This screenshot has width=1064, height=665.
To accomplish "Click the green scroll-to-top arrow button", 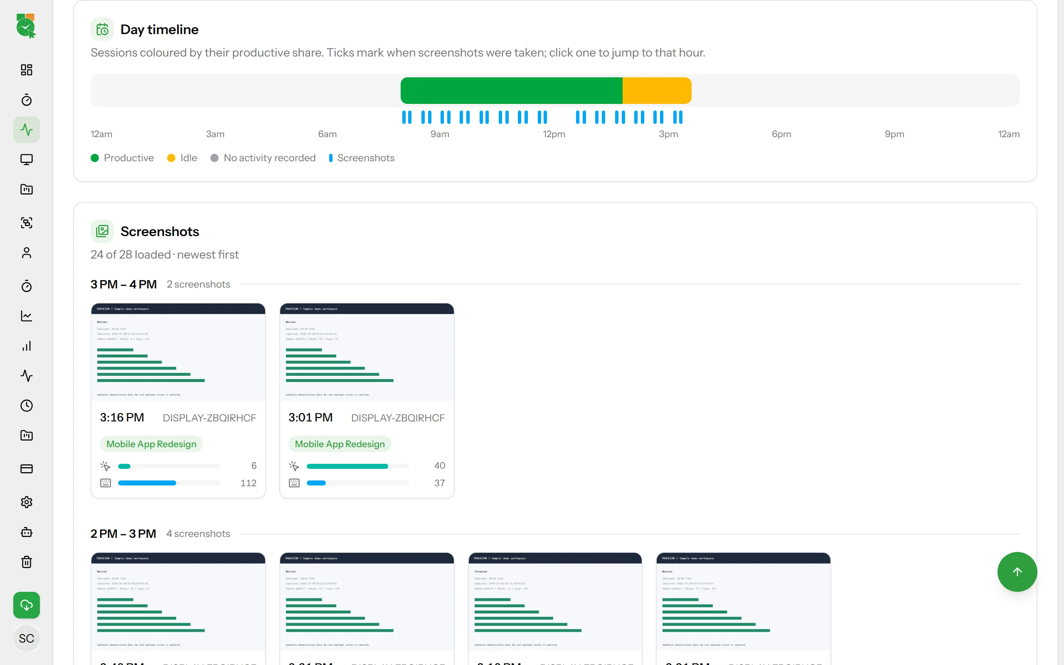I will point(1017,572).
